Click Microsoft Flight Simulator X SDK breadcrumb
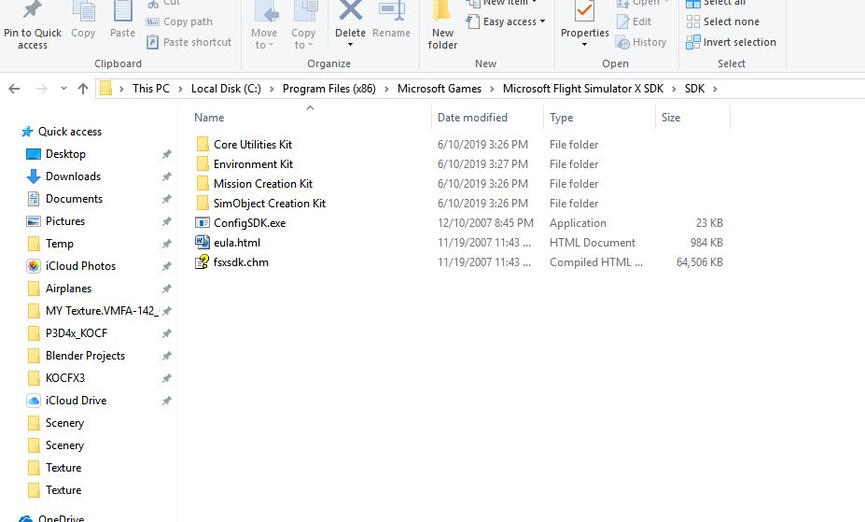This screenshot has height=522, width=865. tap(583, 89)
